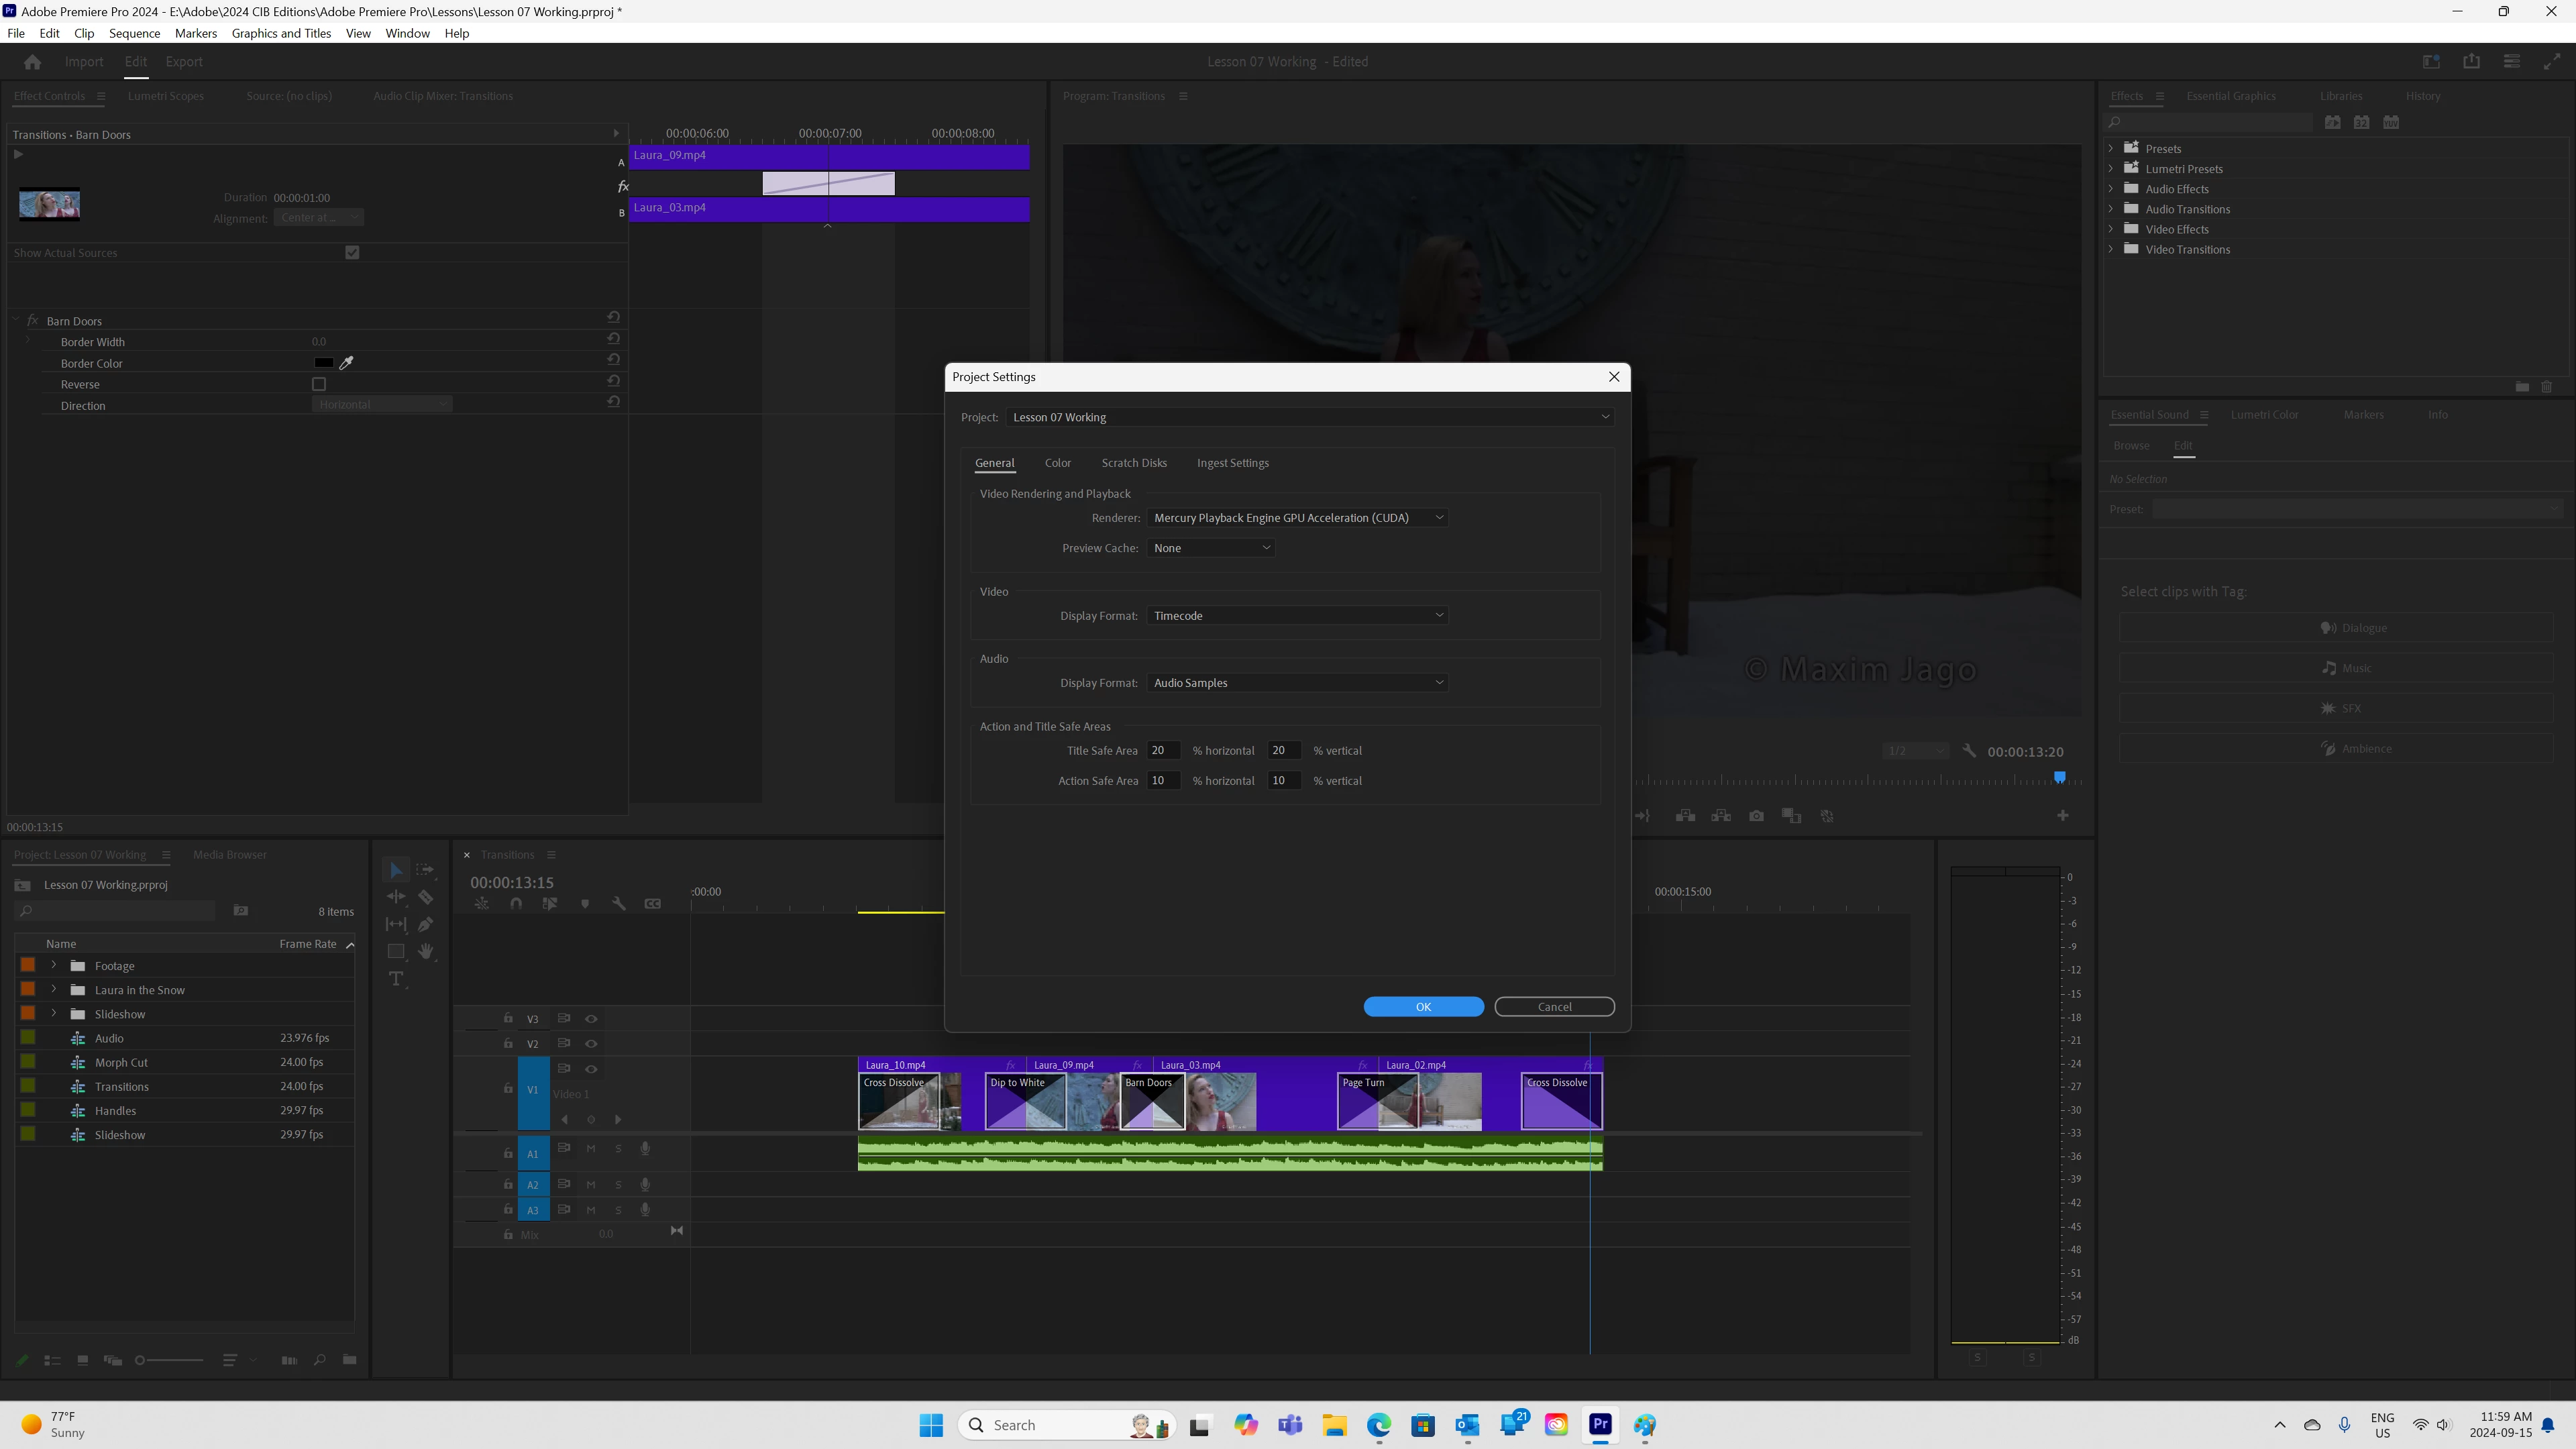Viewport: 2576px width, 1449px height.
Task: Click the Home icon in header
Action: pyautogui.click(x=32, y=62)
